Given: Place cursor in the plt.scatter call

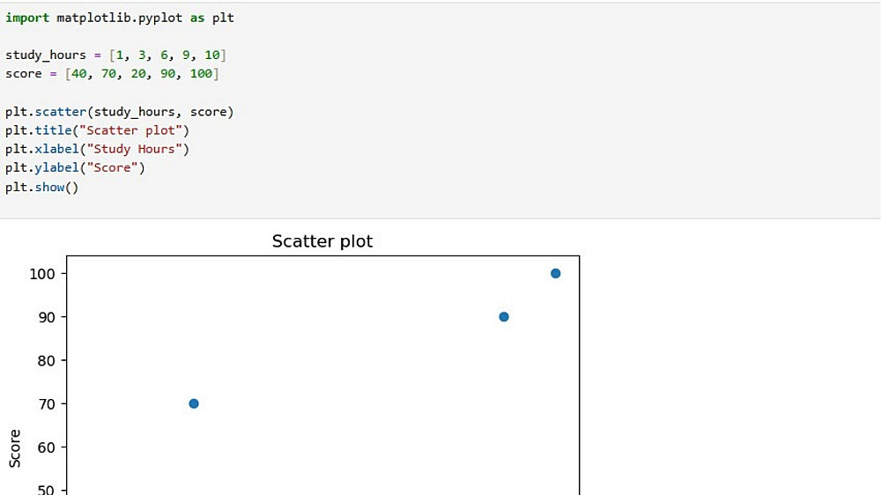Looking at the screenshot, I should click(119, 112).
